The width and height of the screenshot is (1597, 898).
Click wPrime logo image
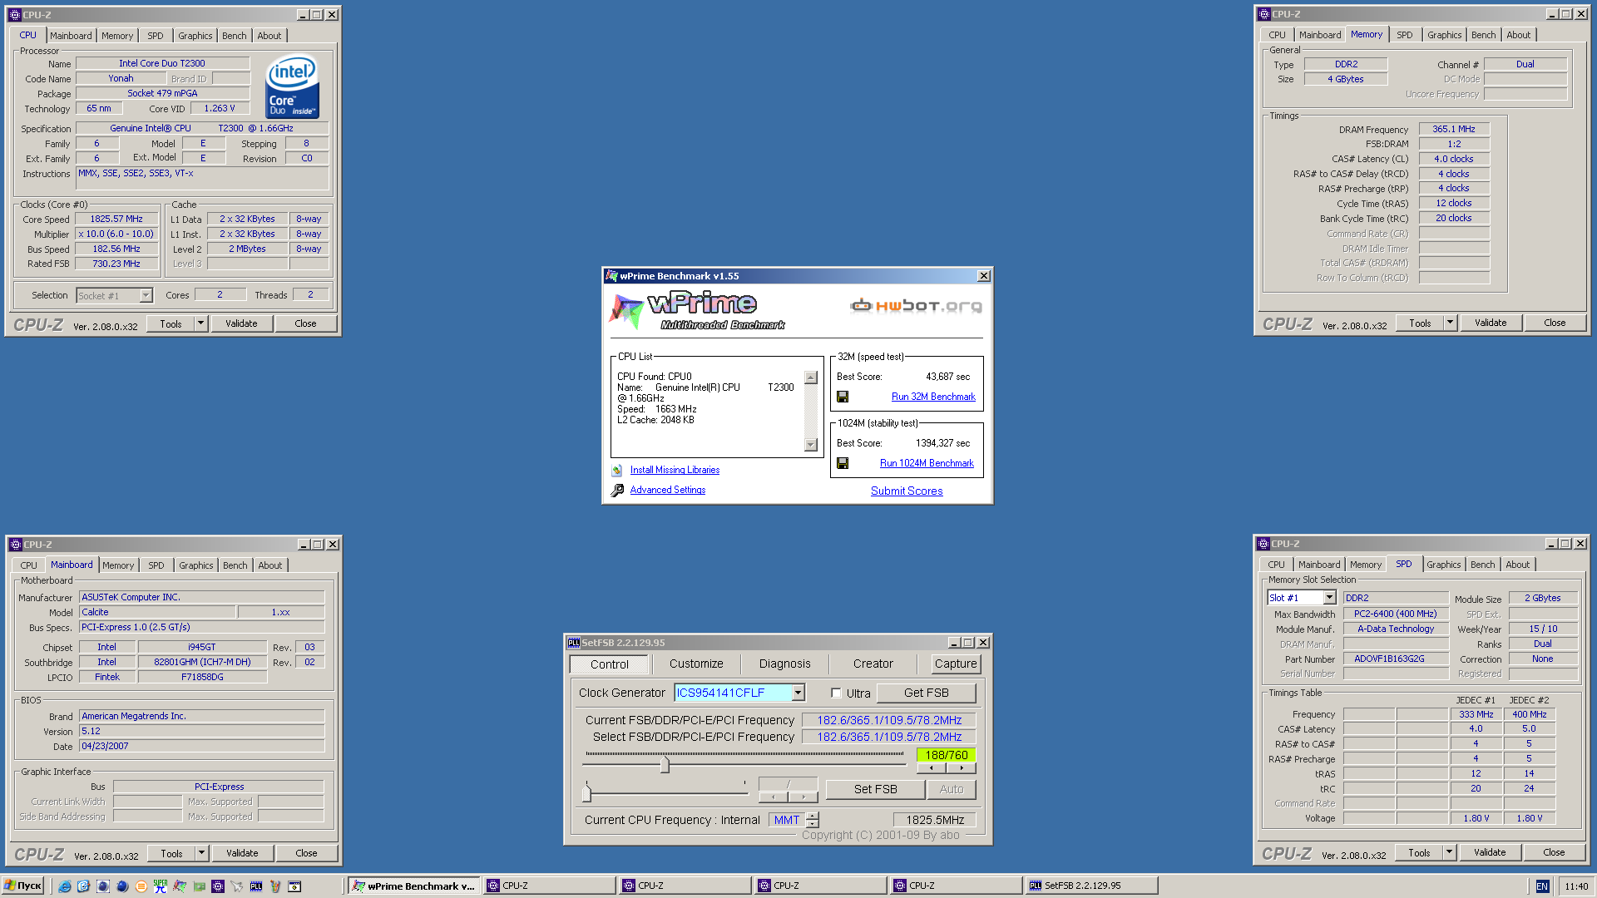tap(699, 311)
